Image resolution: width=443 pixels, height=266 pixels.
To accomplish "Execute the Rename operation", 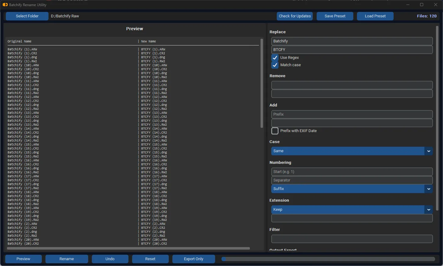I will 67,259.
